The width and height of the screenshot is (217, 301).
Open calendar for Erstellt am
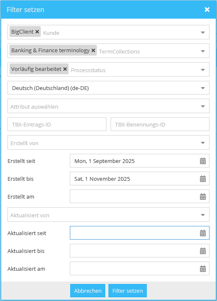click(x=203, y=197)
